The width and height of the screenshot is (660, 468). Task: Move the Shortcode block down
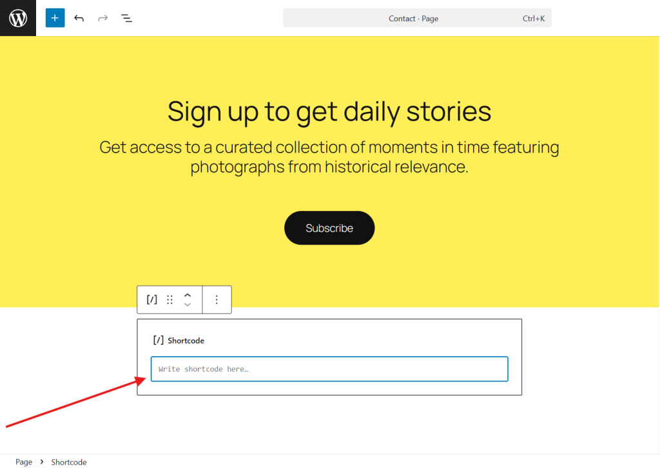pyautogui.click(x=188, y=305)
